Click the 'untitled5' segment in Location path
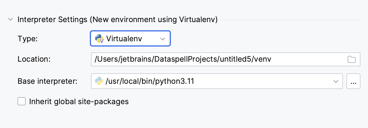368x128 pixels. (x=236, y=59)
